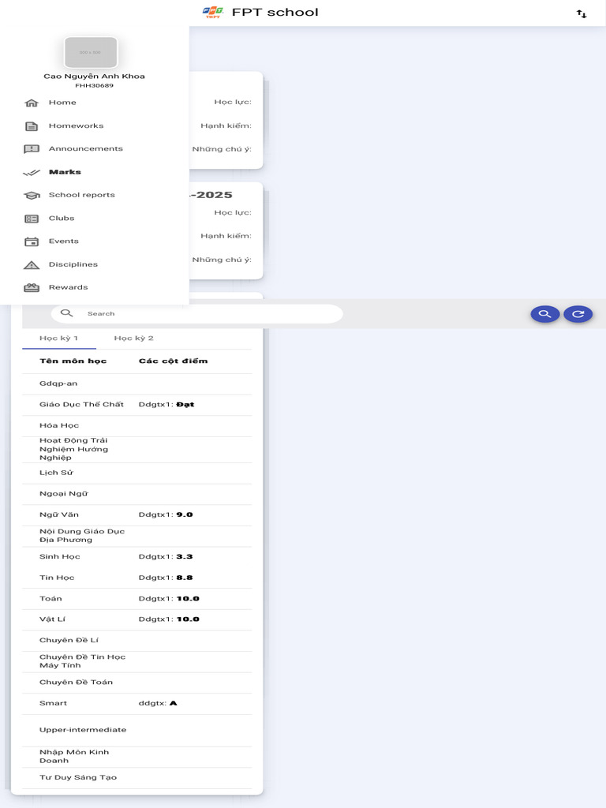Click Giáo Dục Thể Chất mark Đạt
The height and width of the screenshot is (808, 606).
click(x=185, y=405)
